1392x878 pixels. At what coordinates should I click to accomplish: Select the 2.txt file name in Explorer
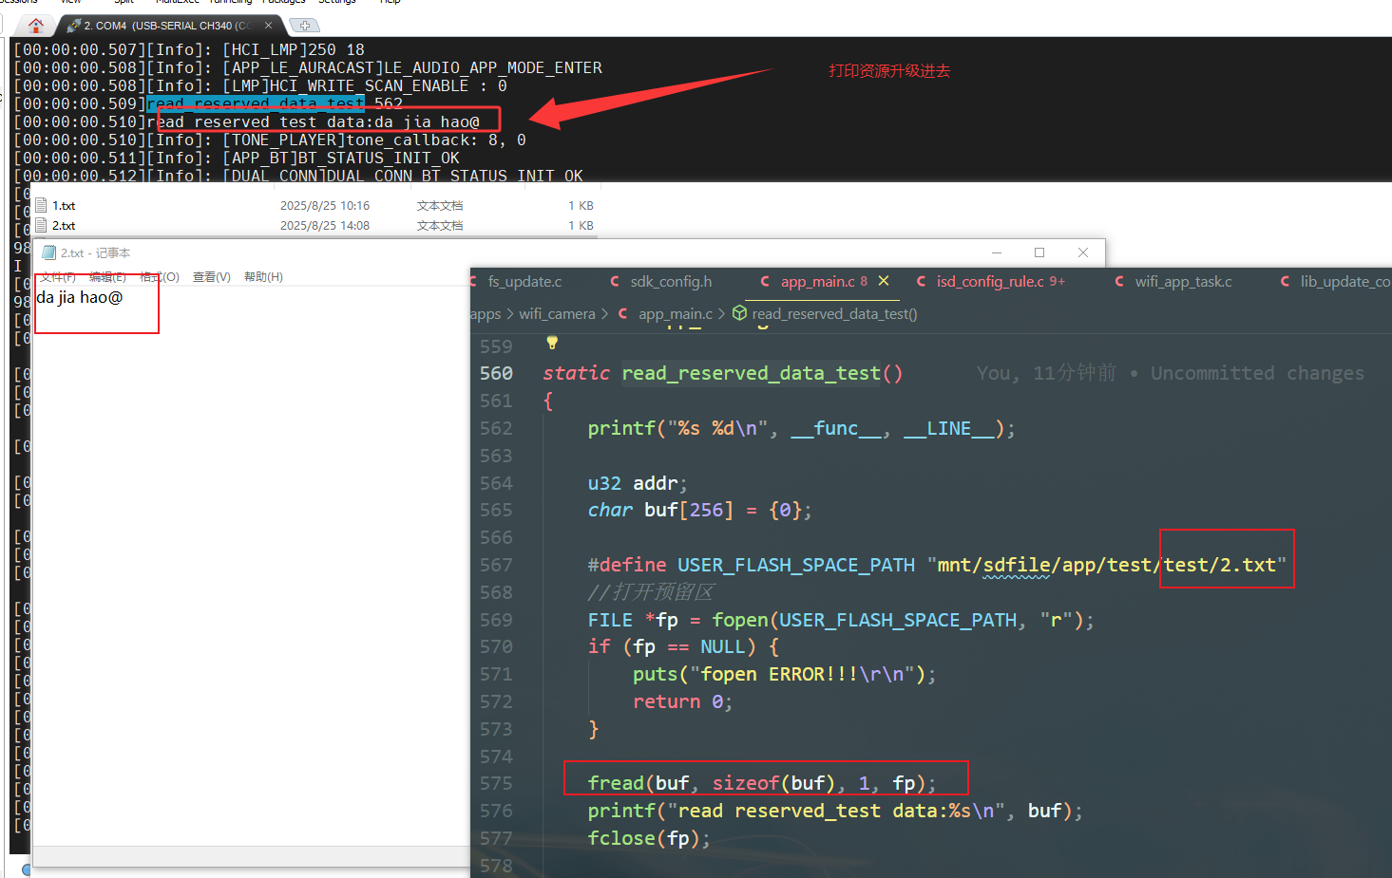click(x=64, y=225)
